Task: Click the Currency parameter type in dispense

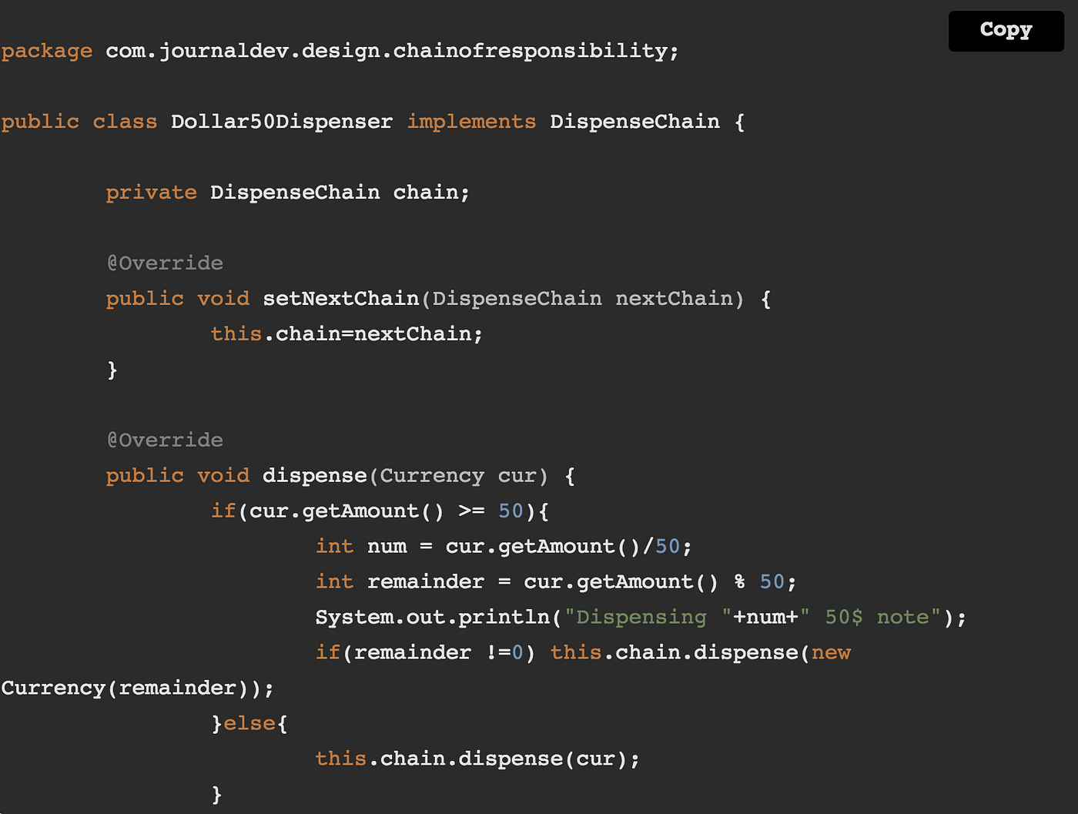Action: (432, 475)
